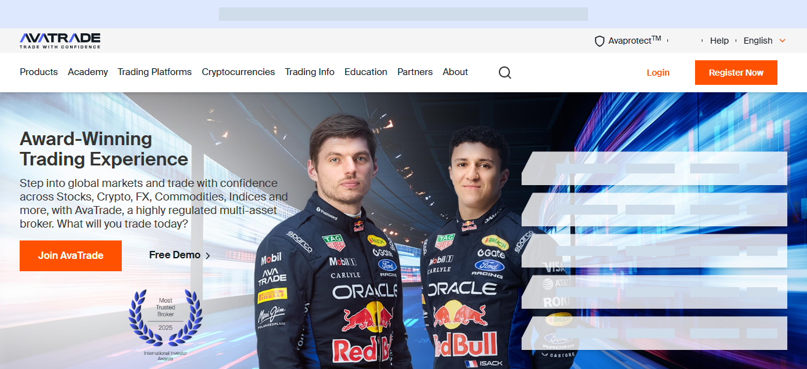Open the Academy menu

[x=88, y=72]
